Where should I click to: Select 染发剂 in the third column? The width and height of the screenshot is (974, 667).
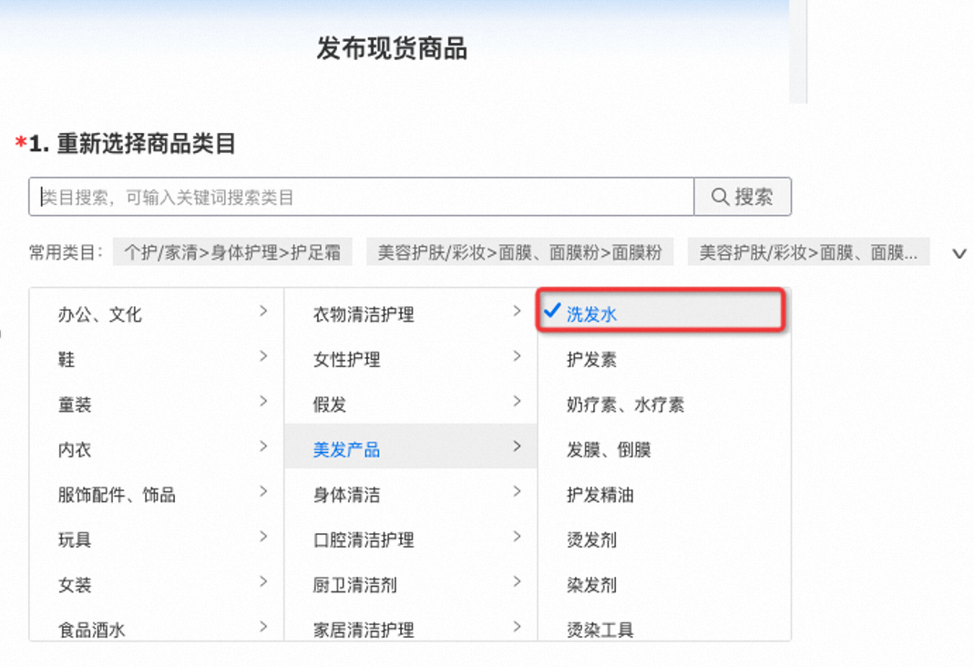pyautogui.click(x=591, y=585)
